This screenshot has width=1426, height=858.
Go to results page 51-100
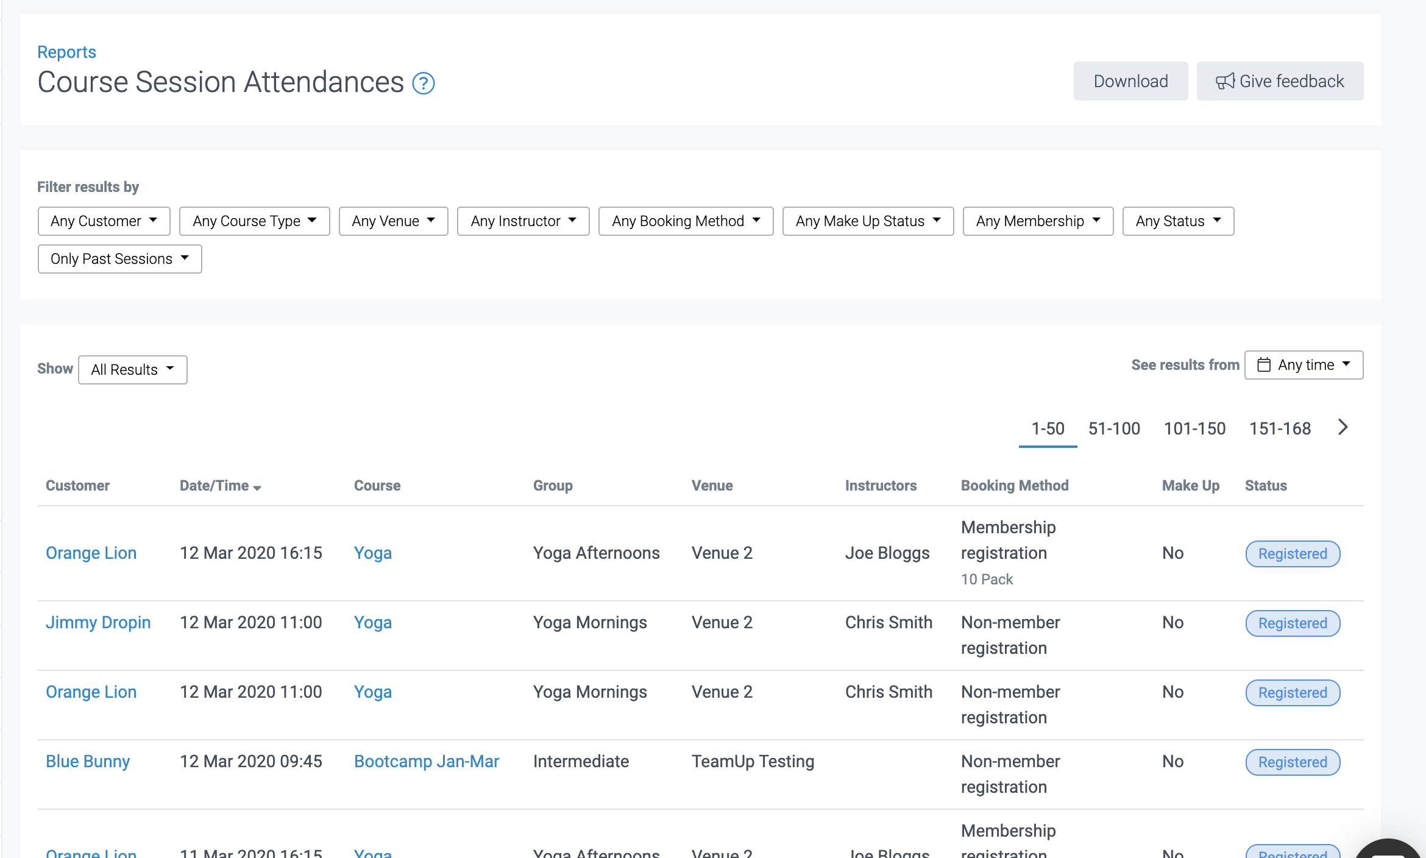(x=1113, y=428)
